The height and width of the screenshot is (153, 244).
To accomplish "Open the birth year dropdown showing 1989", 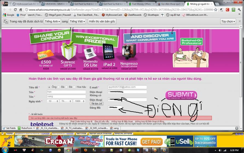I will (x=79, y=101).
